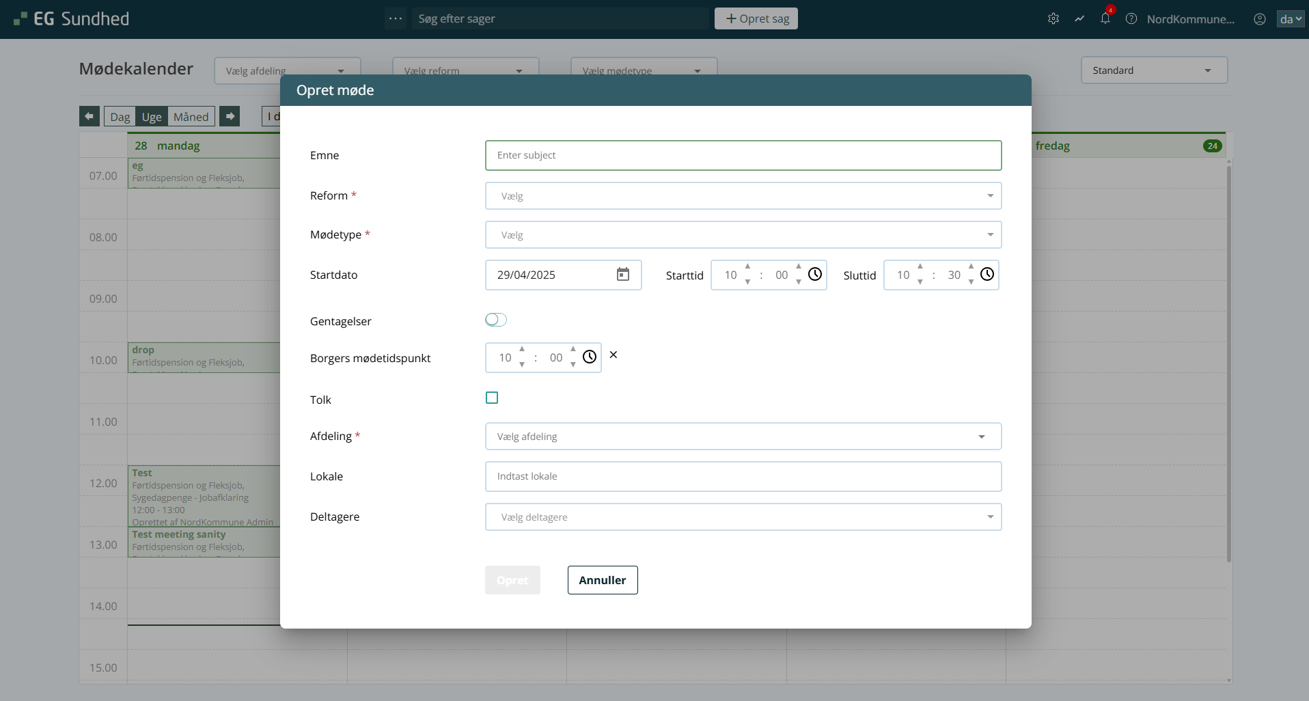This screenshot has height=701, width=1309.
Task: Click the Starttid clock icon
Action: pyautogui.click(x=814, y=275)
